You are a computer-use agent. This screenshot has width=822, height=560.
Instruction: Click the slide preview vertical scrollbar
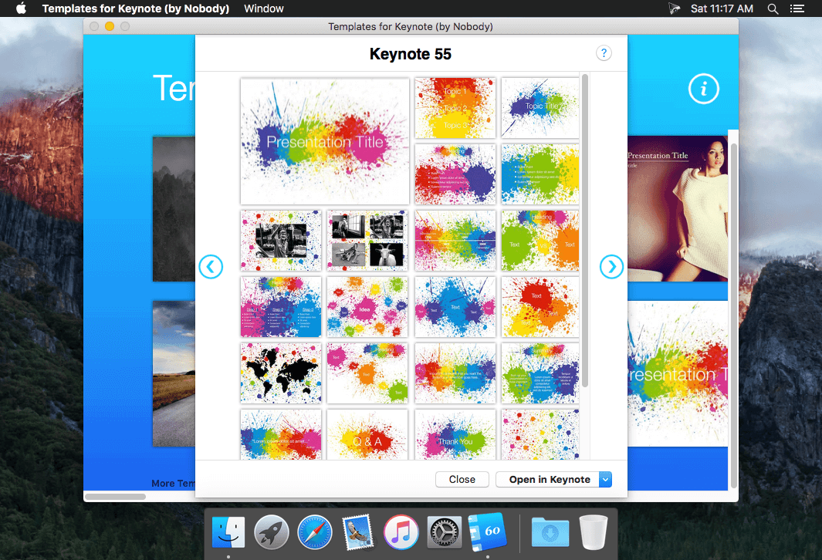pyautogui.click(x=584, y=231)
